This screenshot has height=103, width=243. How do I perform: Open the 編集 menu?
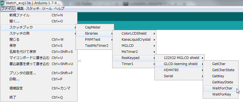[20, 9]
